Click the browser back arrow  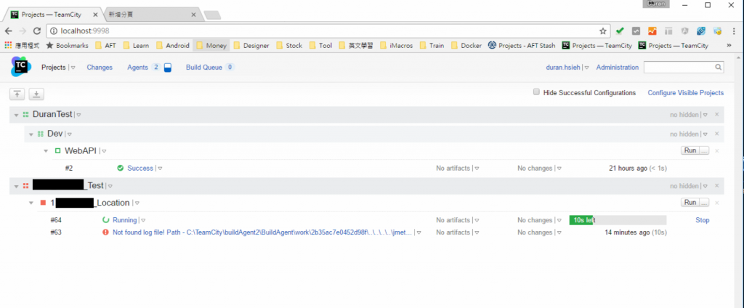pyautogui.click(x=9, y=31)
